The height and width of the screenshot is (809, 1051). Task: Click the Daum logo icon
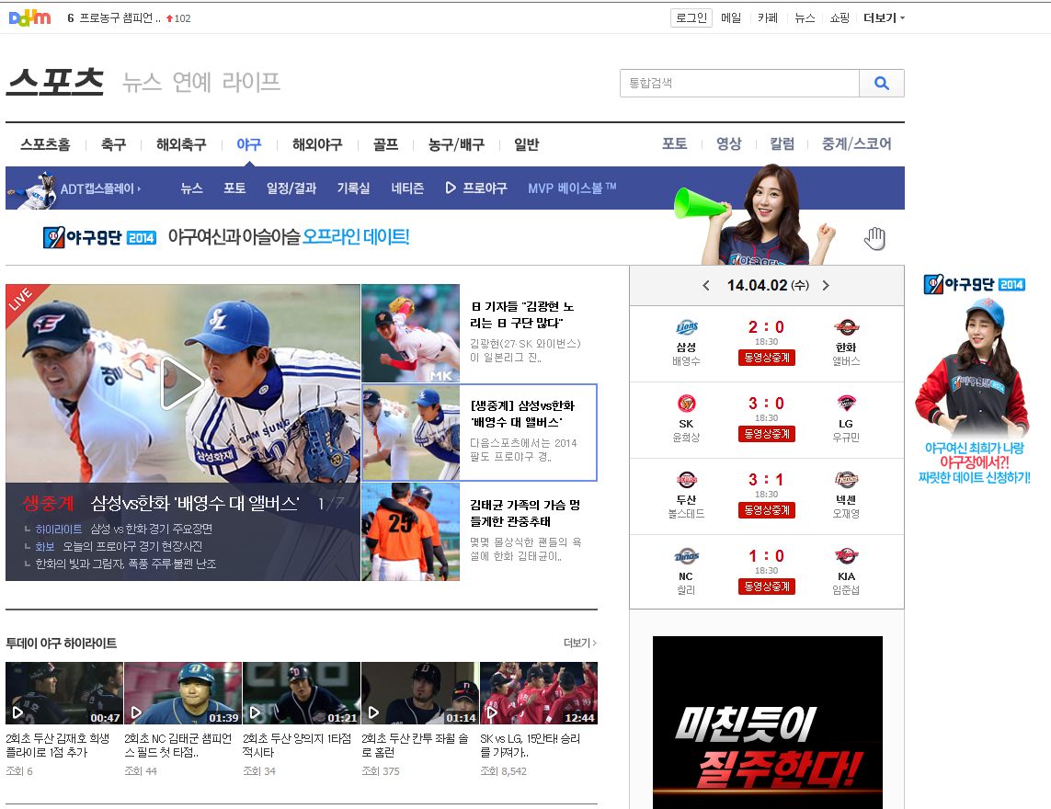point(29,17)
